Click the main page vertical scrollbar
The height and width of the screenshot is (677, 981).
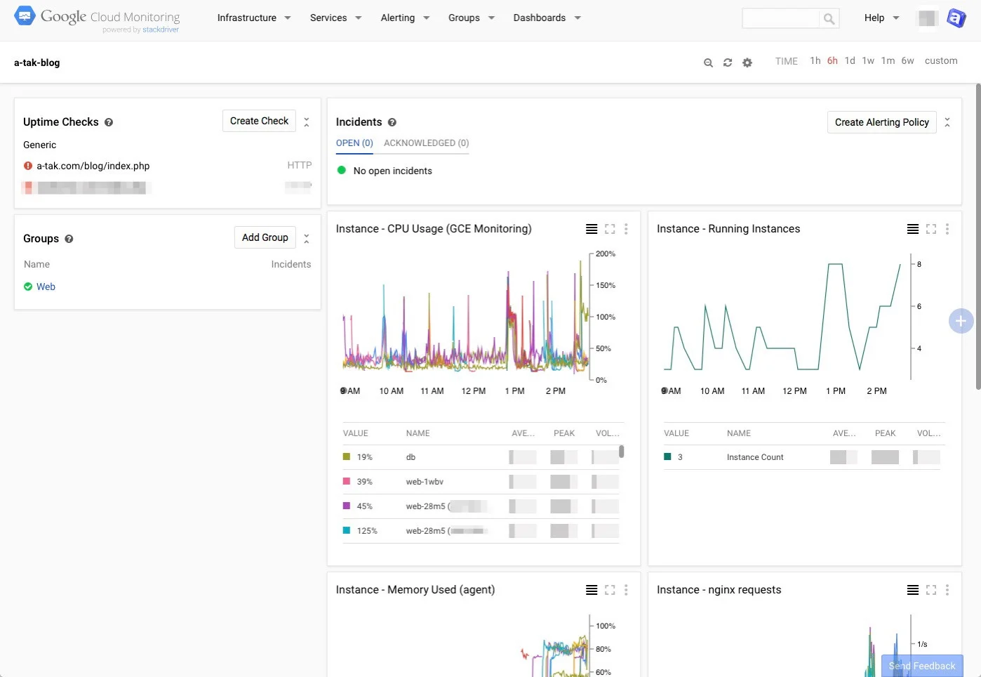tap(978, 237)
